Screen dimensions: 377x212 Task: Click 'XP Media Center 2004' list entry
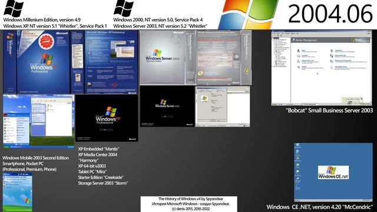(x=98, y=155)
